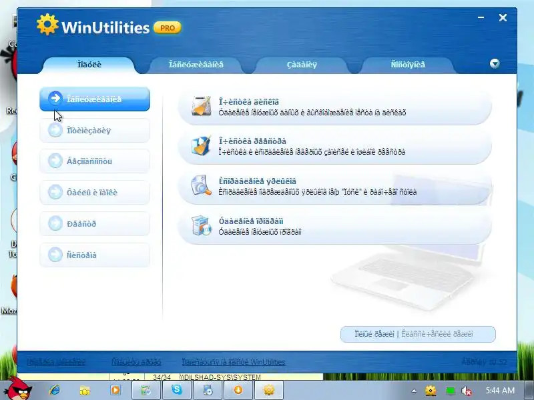Switch to the first (active) top tab
This screenshot has width=534, height=400.
click(x=89, y=65)
